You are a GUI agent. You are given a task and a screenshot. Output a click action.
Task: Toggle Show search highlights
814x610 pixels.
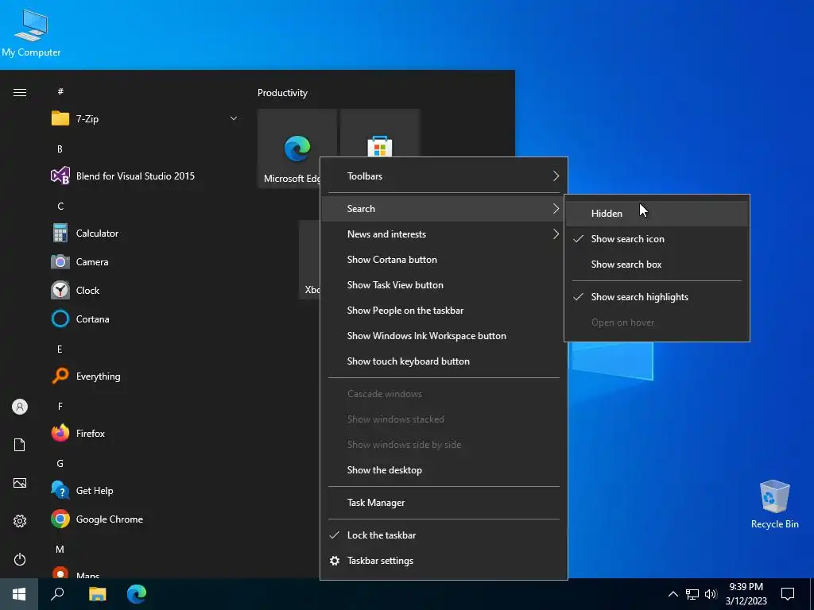[657, 297]
